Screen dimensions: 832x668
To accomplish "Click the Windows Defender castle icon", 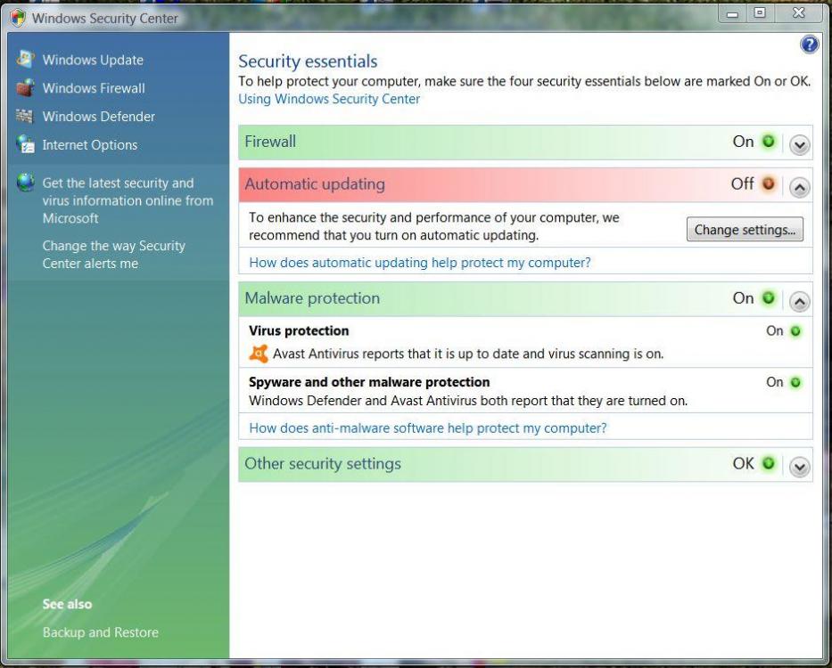I will tap(24, 116).
